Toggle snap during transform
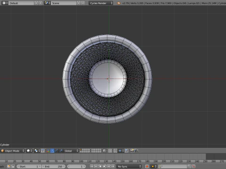 pos(115,151)
